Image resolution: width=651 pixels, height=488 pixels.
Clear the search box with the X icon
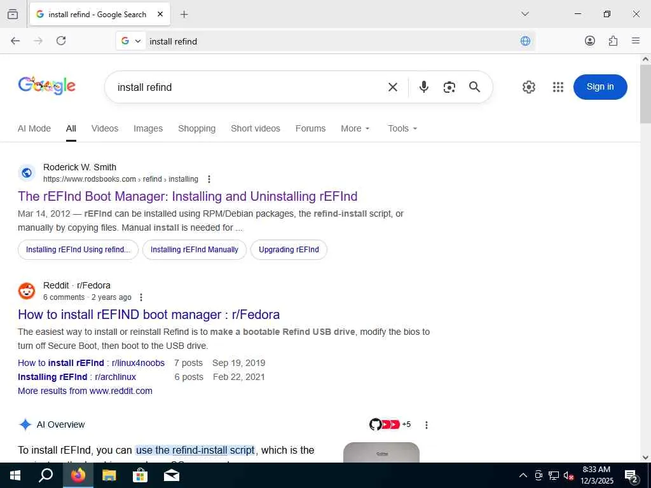393,87
